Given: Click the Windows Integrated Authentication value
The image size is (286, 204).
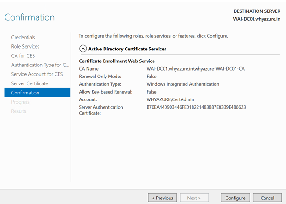Looking at the screenshot, I should [x=183, y=84].
